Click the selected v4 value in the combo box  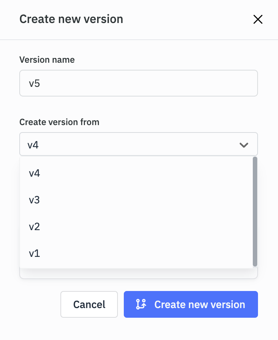[33, 145]
